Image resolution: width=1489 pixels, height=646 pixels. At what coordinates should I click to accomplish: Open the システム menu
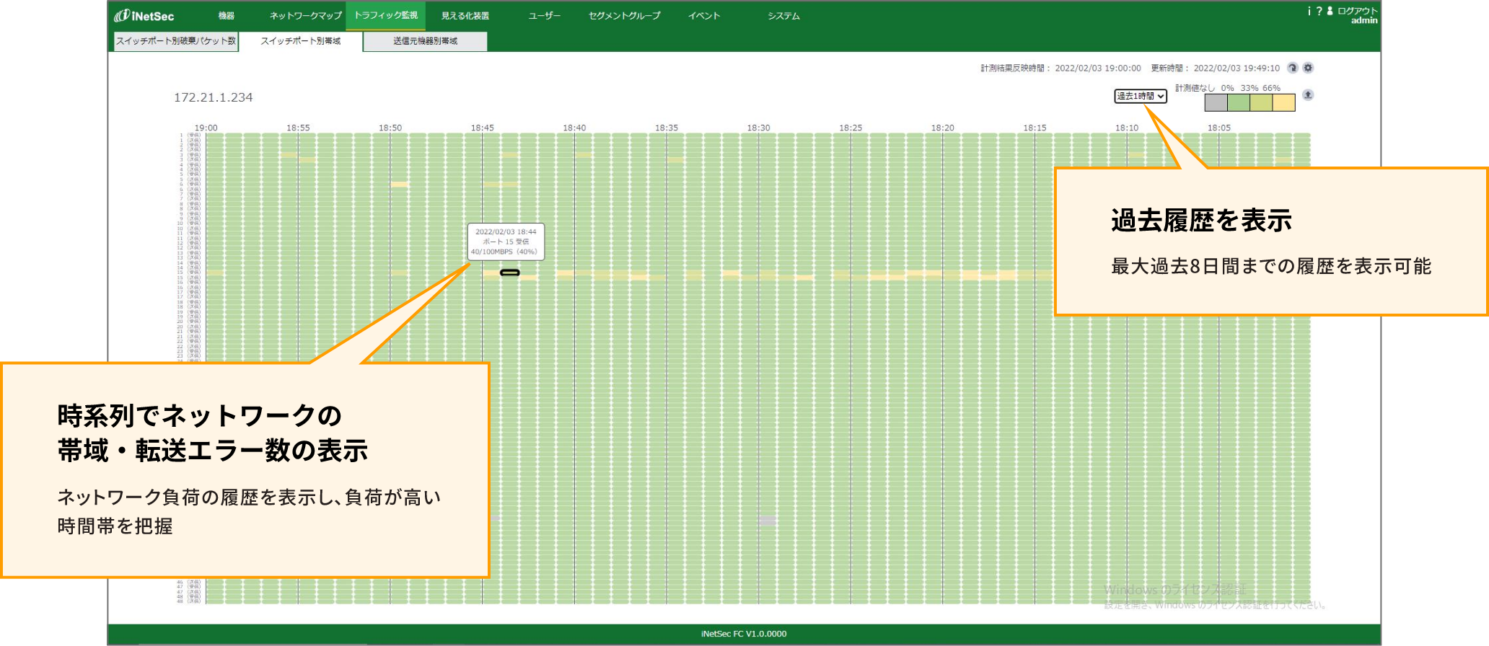[784, 16]
